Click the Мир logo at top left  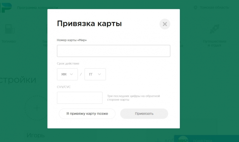[6, 8]
